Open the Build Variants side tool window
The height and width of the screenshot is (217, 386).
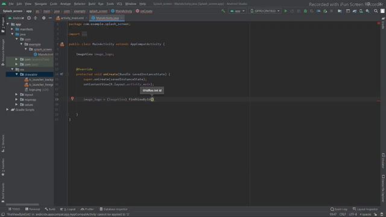(2, 193)
